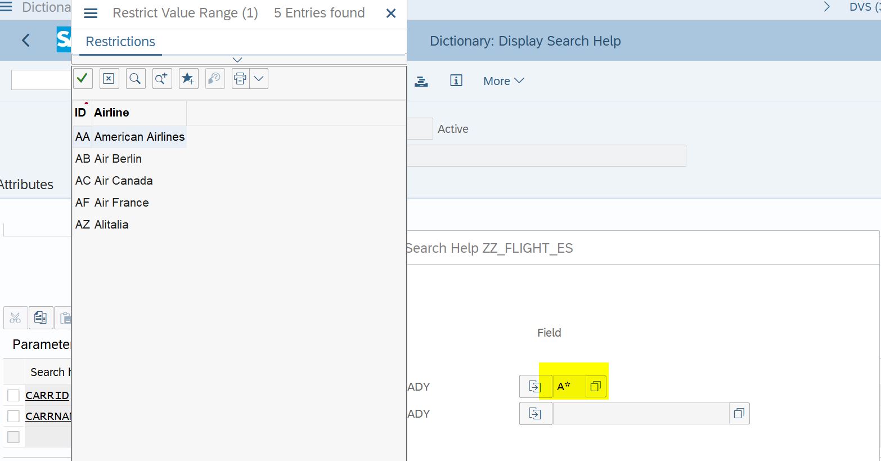Click the Information icon near More
881x461 pixels.
tap(456, 80)
